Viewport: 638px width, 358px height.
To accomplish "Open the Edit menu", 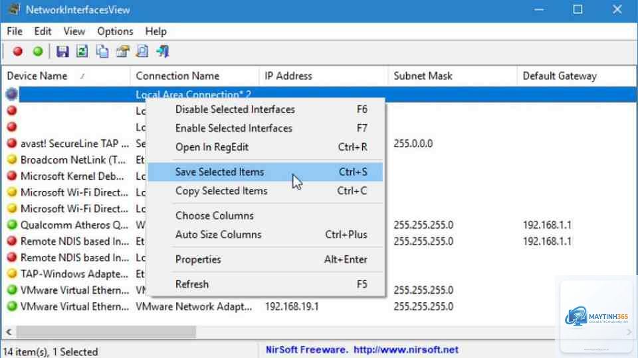I will (x=43, y=31).
